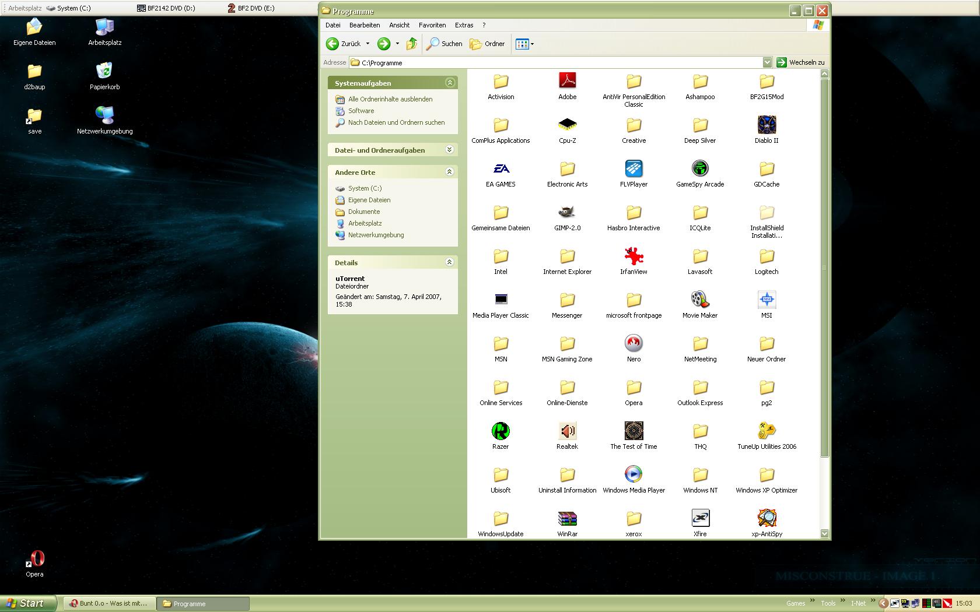Open the Ubisoft folder
The image size is (980, 612).
501,480
